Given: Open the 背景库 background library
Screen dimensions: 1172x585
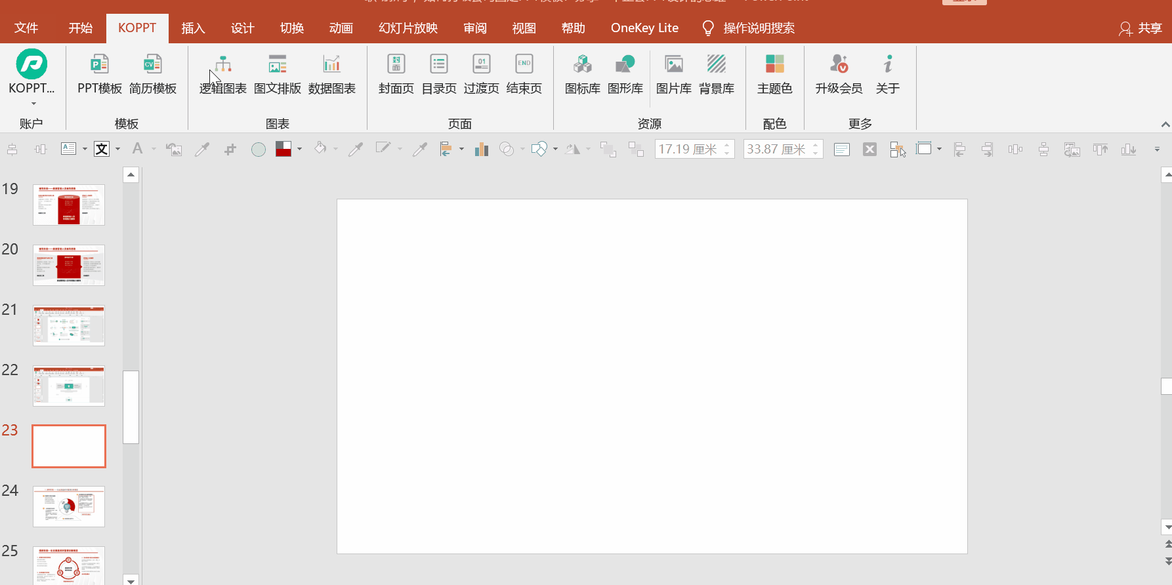Looking at the screenshot, I should click(717, 75).
